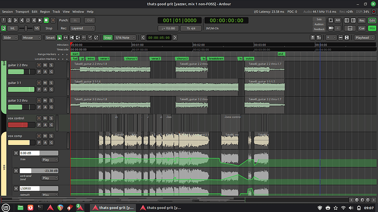Toggle loop playback transport icon
This screenshot has width=378, height=212.
click(x=28, y=20)
